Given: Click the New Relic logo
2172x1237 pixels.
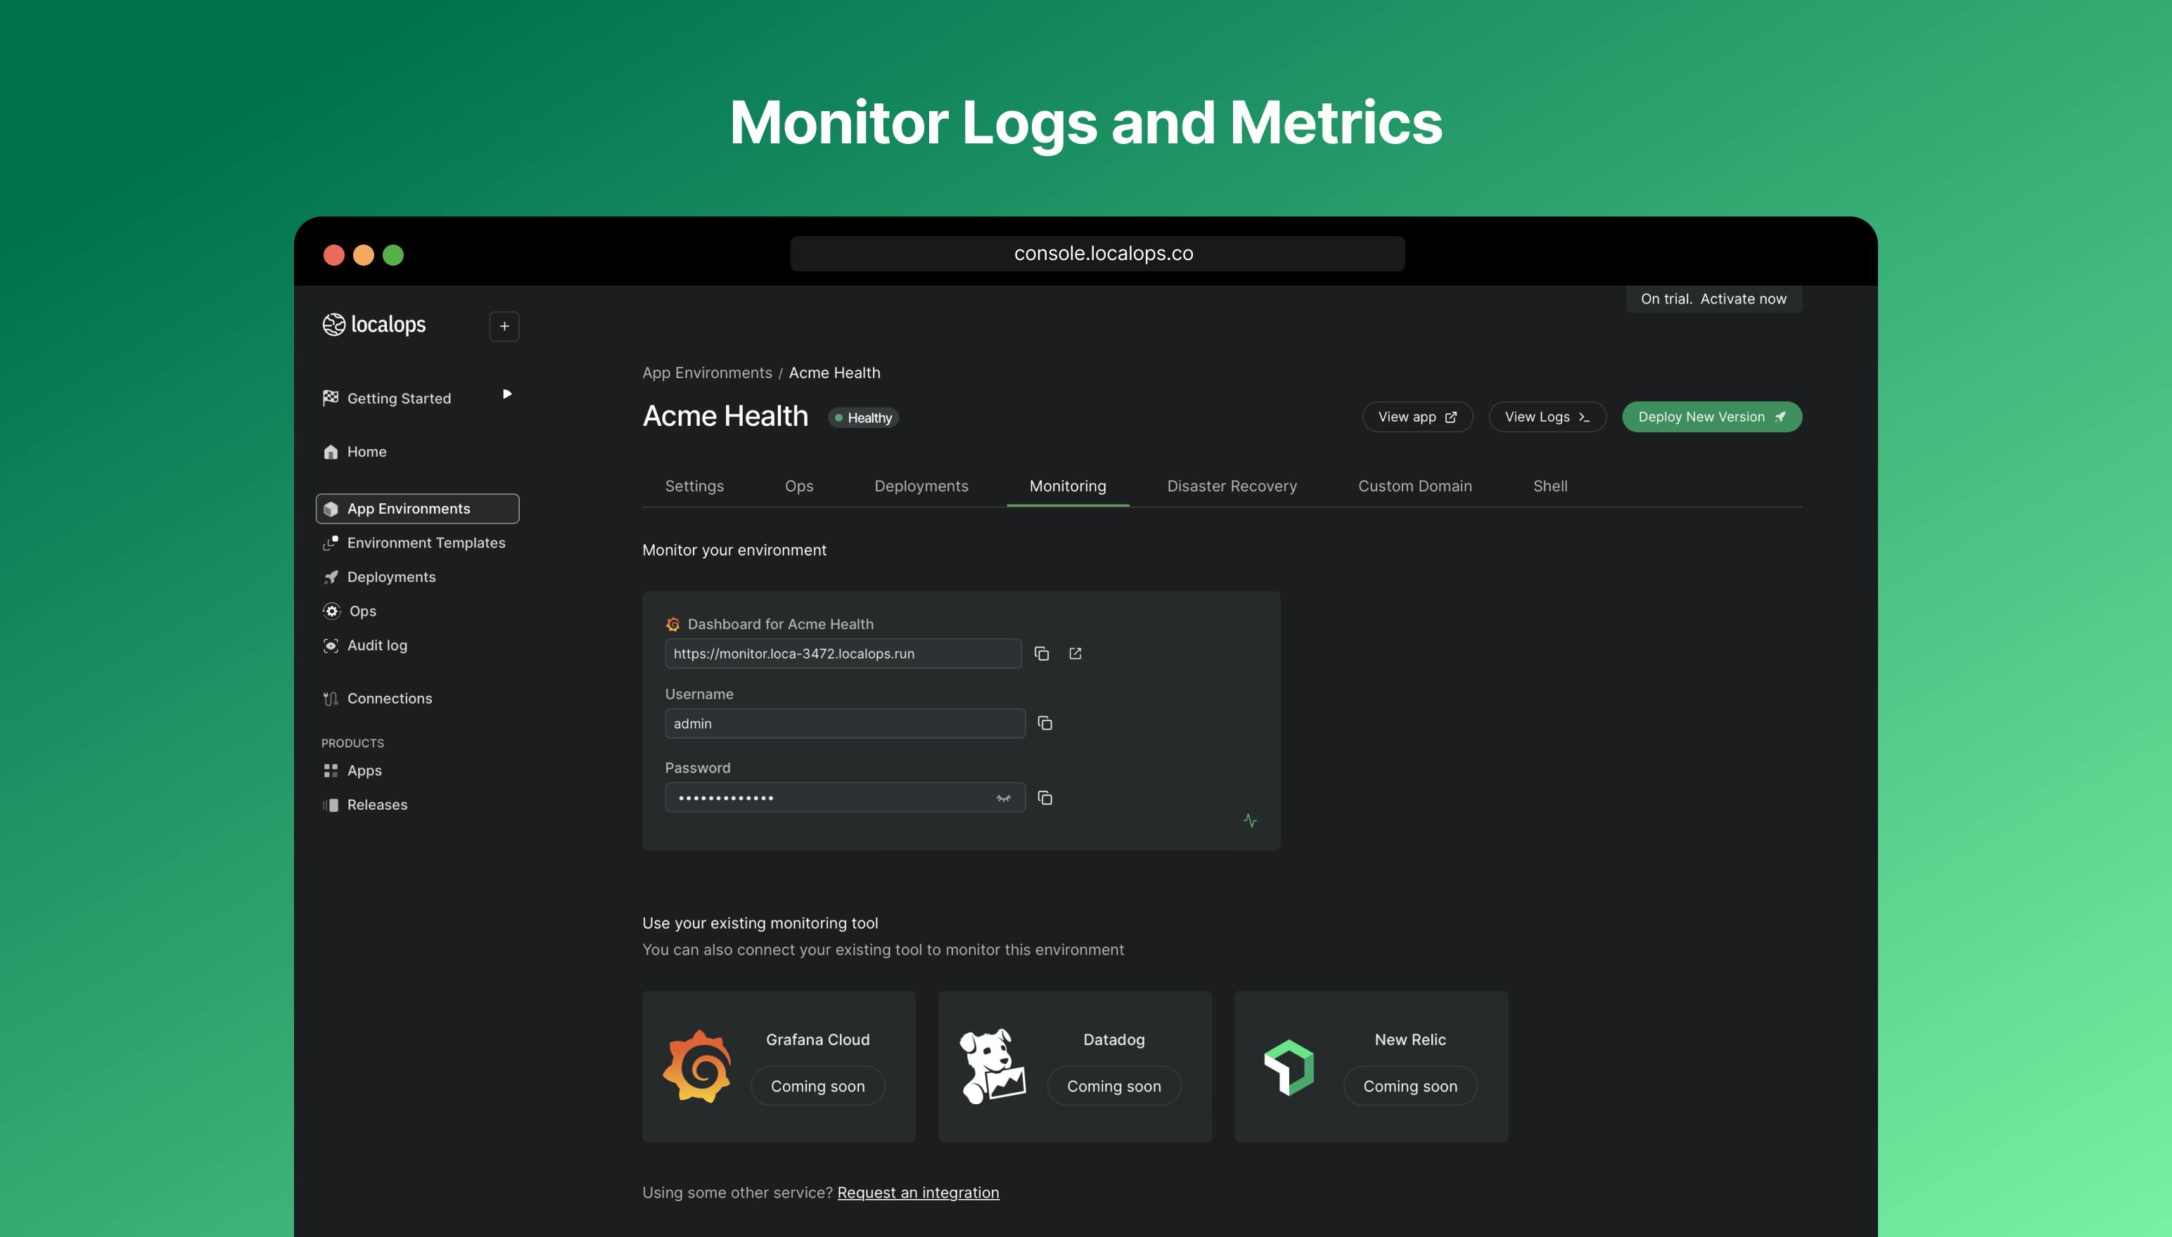Looking at the screenshot, I should point(1289,1068).
